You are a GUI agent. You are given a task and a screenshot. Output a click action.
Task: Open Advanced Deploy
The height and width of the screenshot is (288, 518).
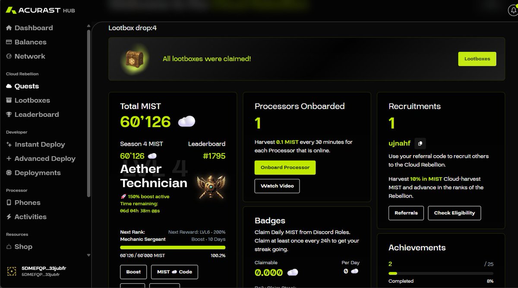click(46, 159)
